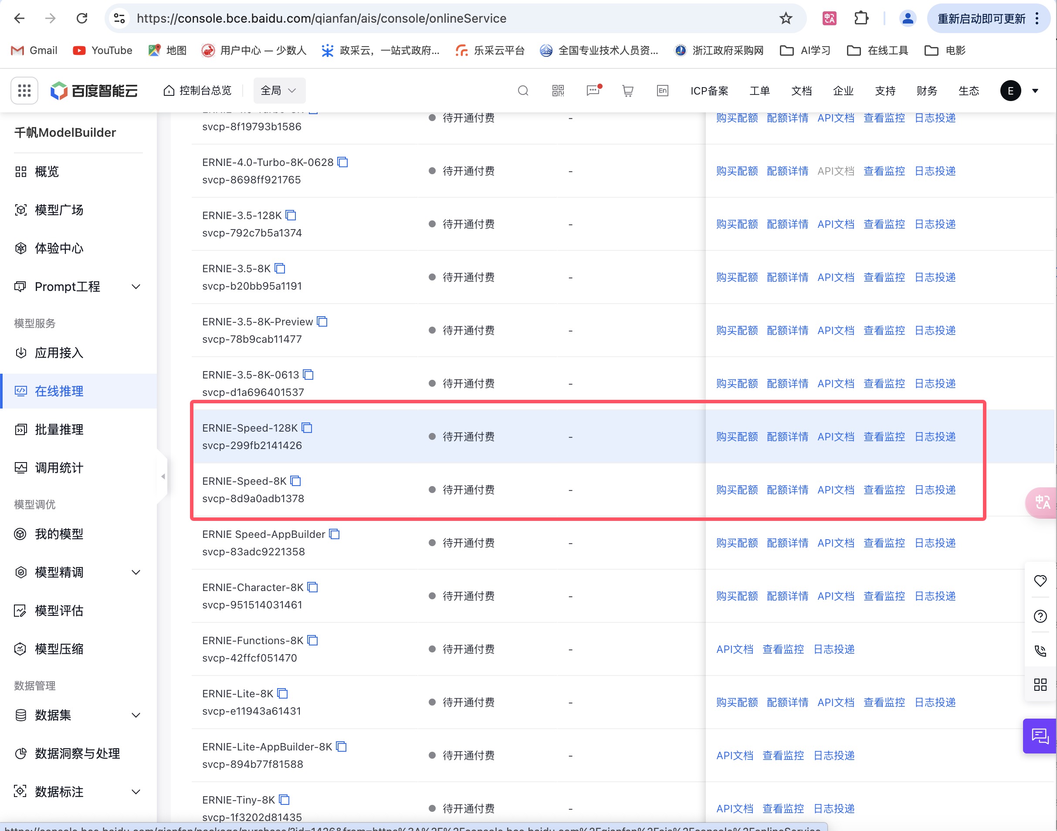Screen dimensions: 1057x831
Task: Click the purple chat support button
Action: pyautogui.click(x=1040, y=736)
